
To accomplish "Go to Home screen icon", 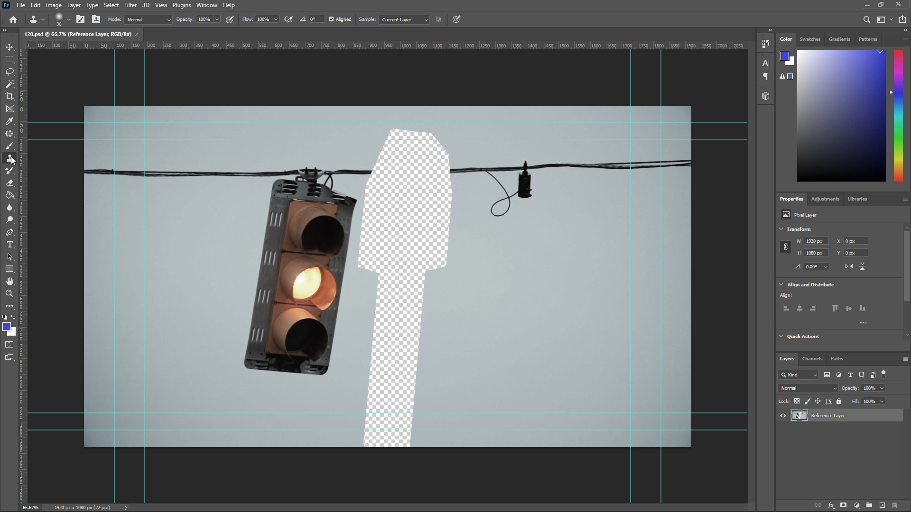I will point(13,19).
